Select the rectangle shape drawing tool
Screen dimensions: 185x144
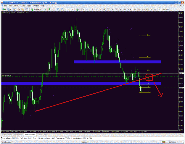125,9
